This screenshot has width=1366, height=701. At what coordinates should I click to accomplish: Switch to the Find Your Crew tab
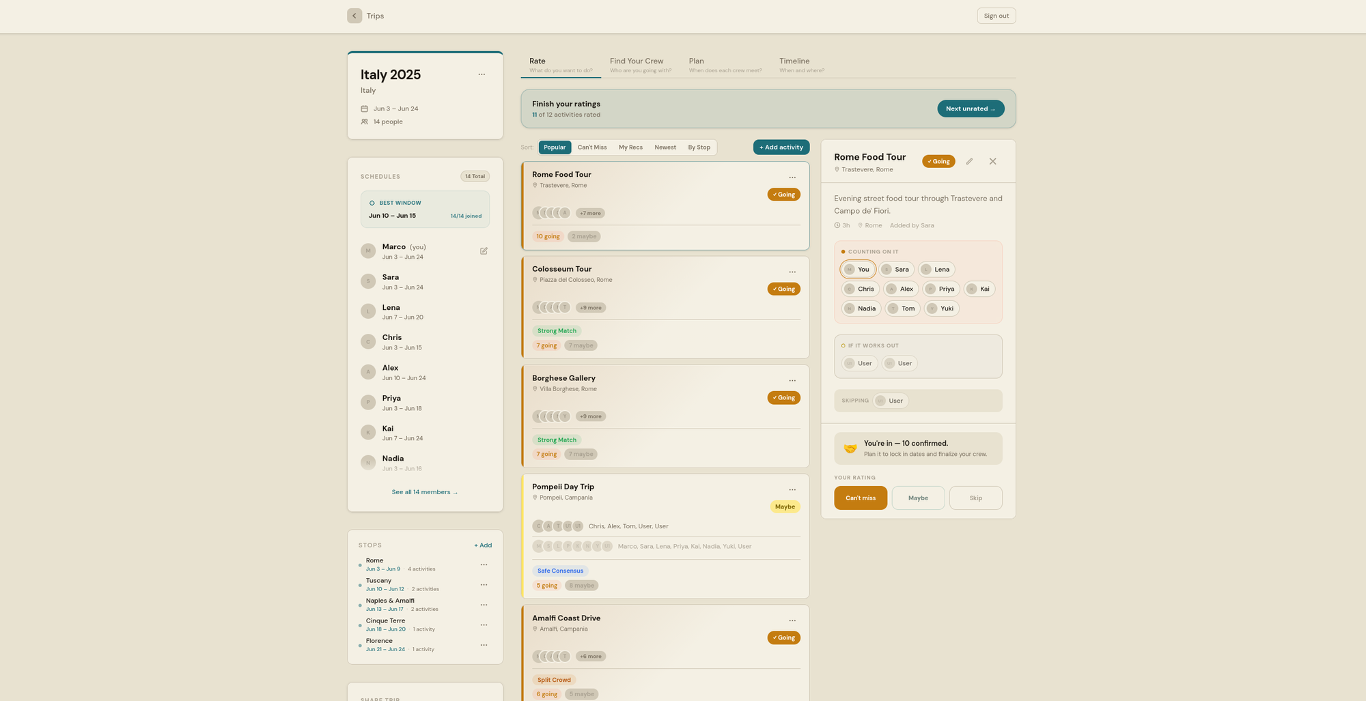coord(640,65)
